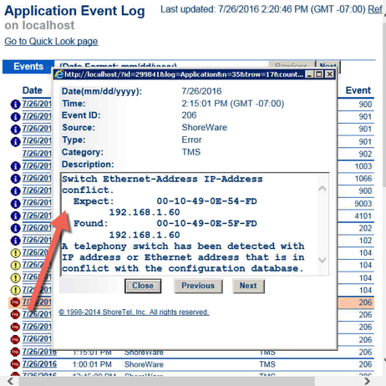Click the Previous button in the Events list header
This screenshot has width=386, height=386.
coord(292,65)
